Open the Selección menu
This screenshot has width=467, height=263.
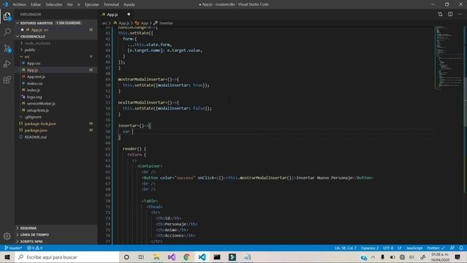point(54,4)
